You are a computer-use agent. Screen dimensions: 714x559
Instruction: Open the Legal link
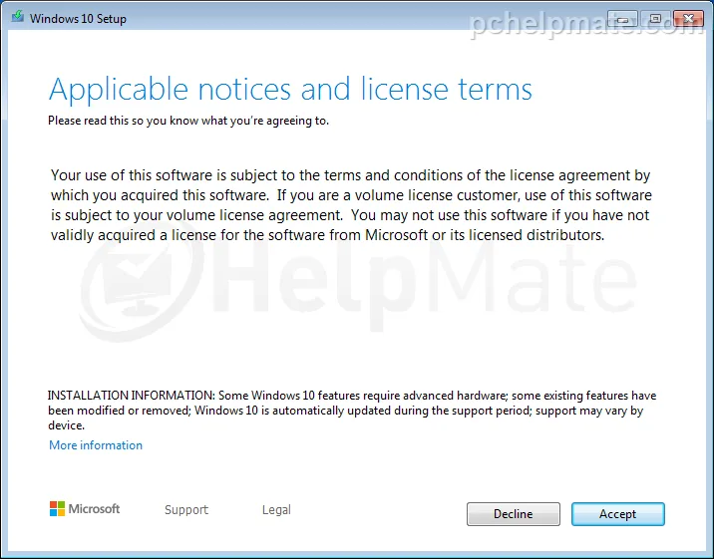(x=276, y=510)
